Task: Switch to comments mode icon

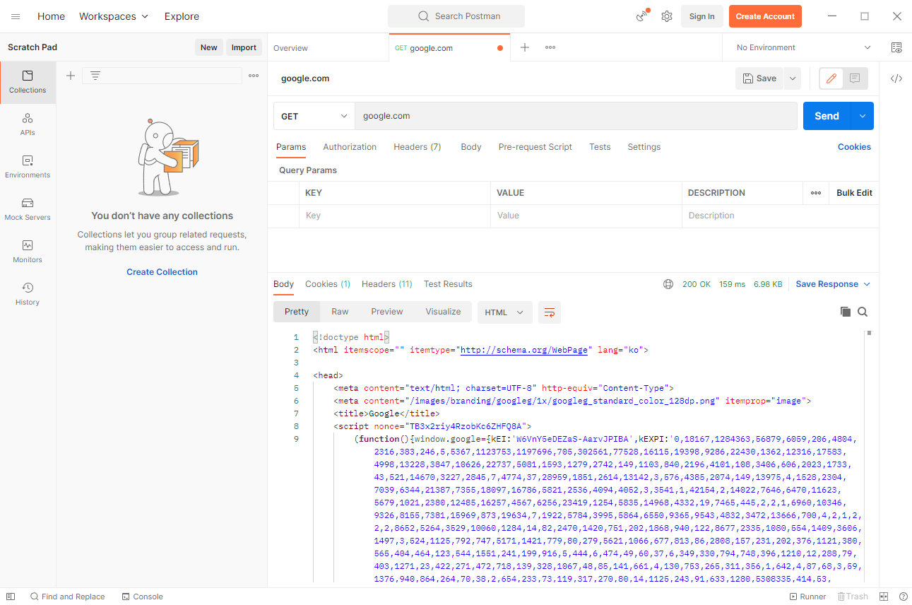Action: [x=855, y=78]
